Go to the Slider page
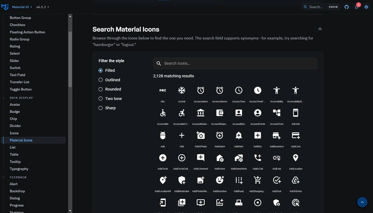Screen dimensions: 373x213 coord(14,61)
